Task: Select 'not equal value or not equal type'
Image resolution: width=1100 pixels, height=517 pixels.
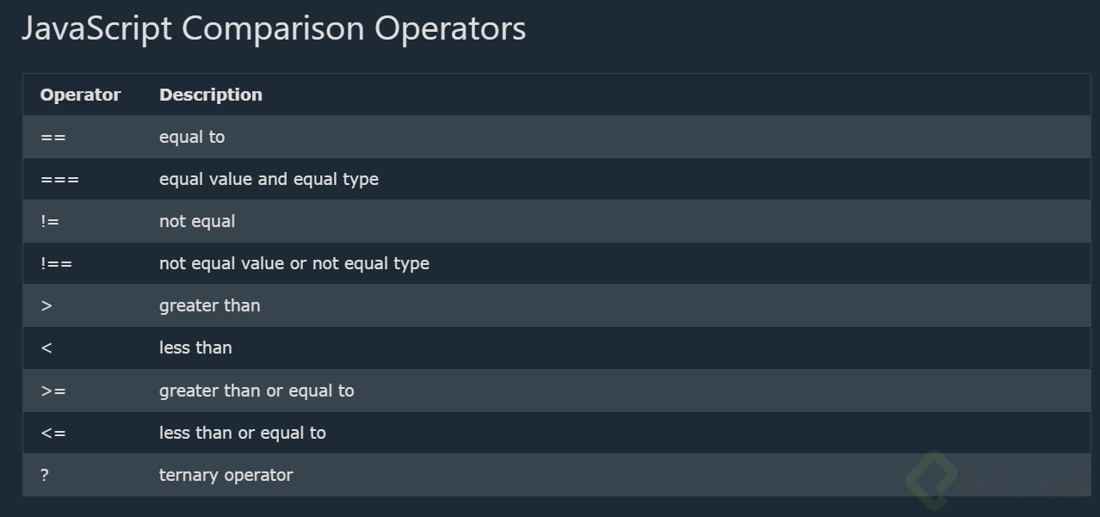Action: [x=294, y=263]
